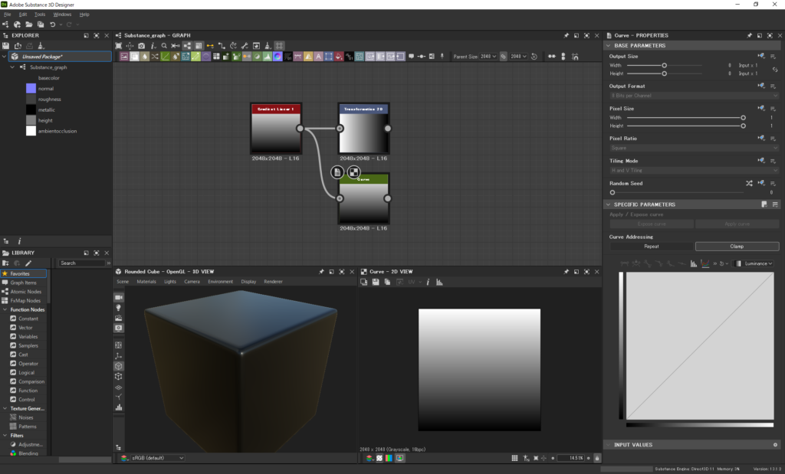Click the 2D view zoom percentage field

click(x=570, y=458)
